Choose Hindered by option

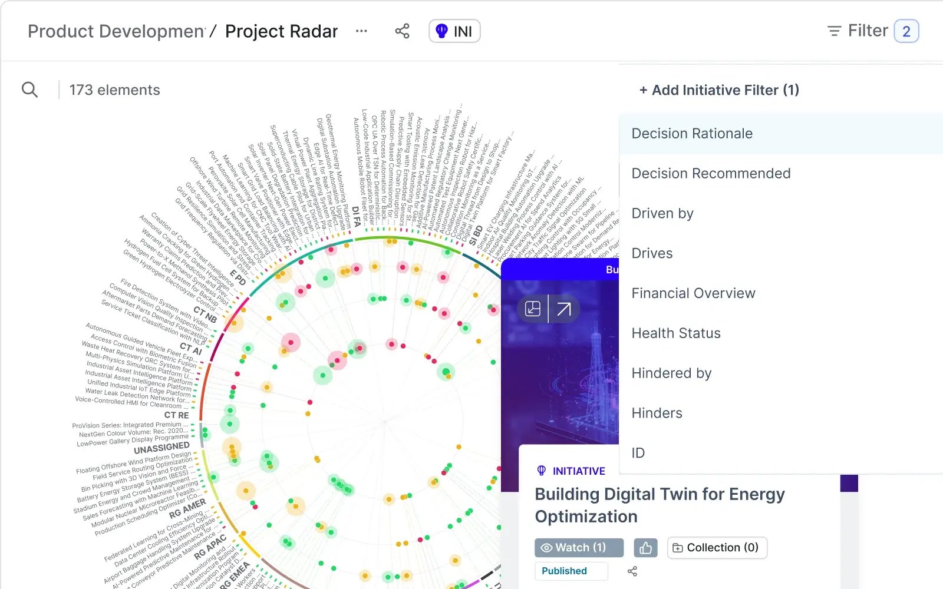781,373
